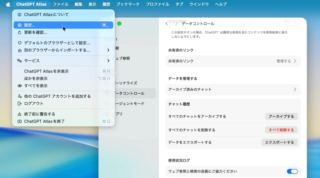Click the red すべて削除する button

[x=281, y=130]
